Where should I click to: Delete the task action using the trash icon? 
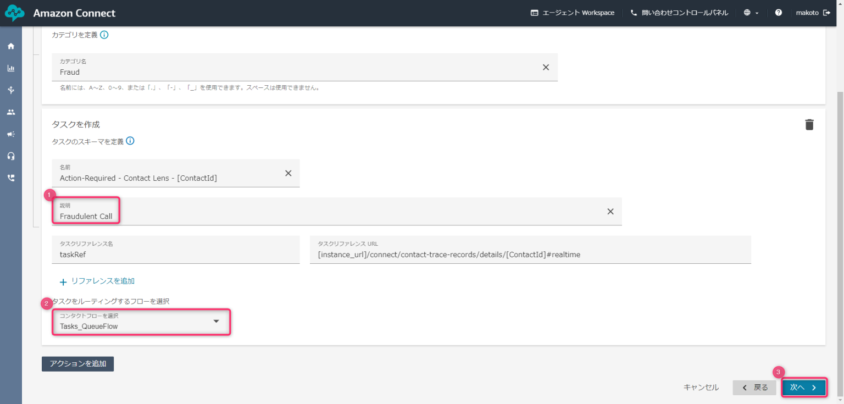coord(809,124)
